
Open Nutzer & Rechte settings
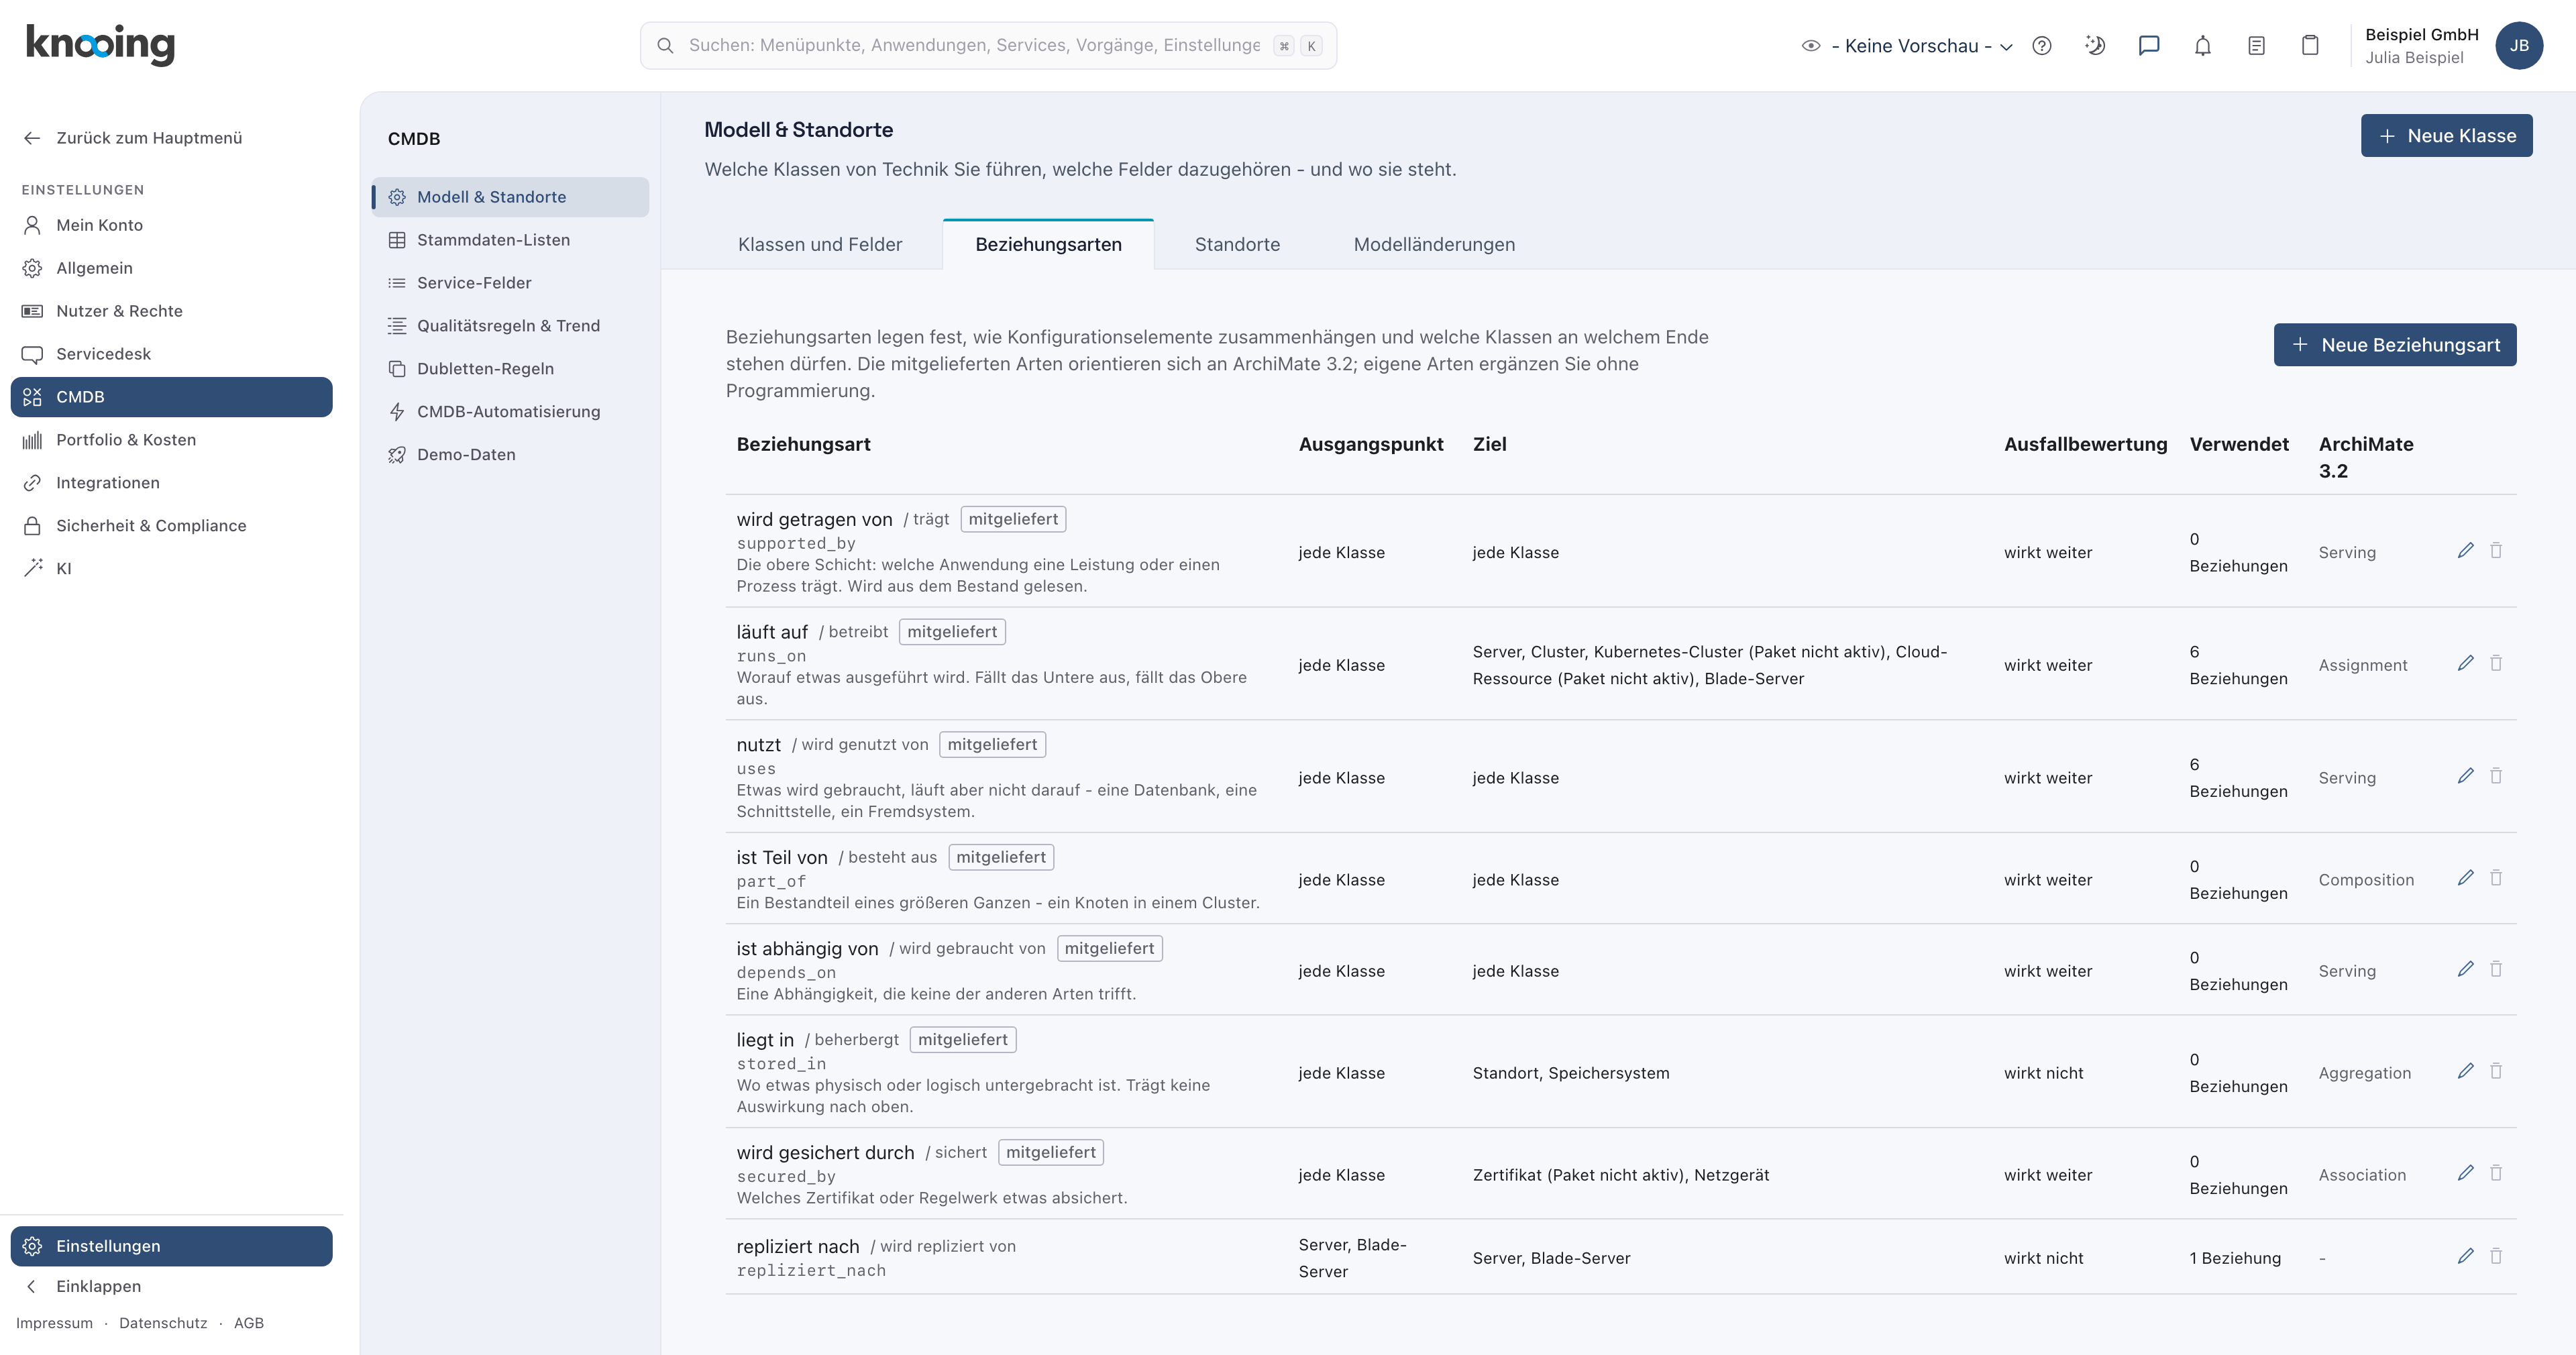pos(171,311)
